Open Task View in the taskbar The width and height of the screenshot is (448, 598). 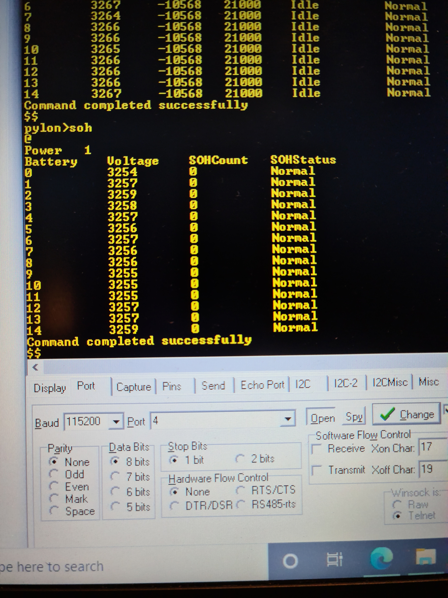coord(334,559)
